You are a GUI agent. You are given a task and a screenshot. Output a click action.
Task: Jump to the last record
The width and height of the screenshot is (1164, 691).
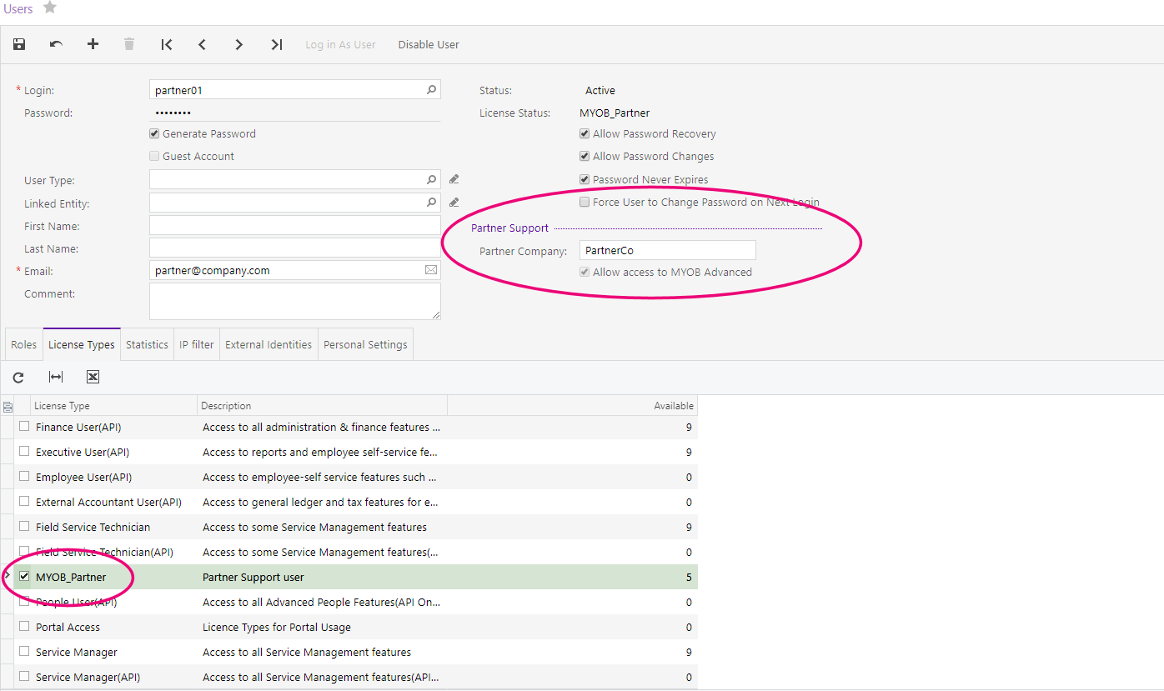tap(277, 44)
